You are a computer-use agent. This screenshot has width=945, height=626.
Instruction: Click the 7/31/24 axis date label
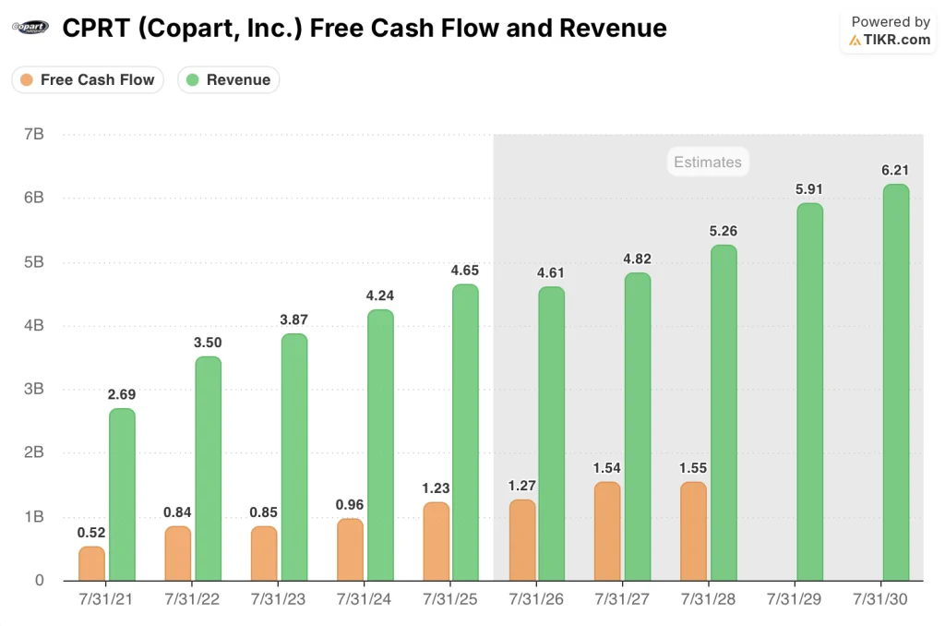tap(364, 599)
